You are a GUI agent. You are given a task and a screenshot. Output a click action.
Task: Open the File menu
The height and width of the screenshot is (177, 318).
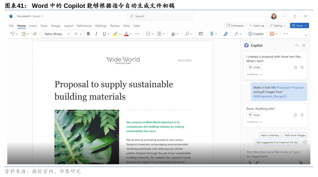(x=11, y=26)
